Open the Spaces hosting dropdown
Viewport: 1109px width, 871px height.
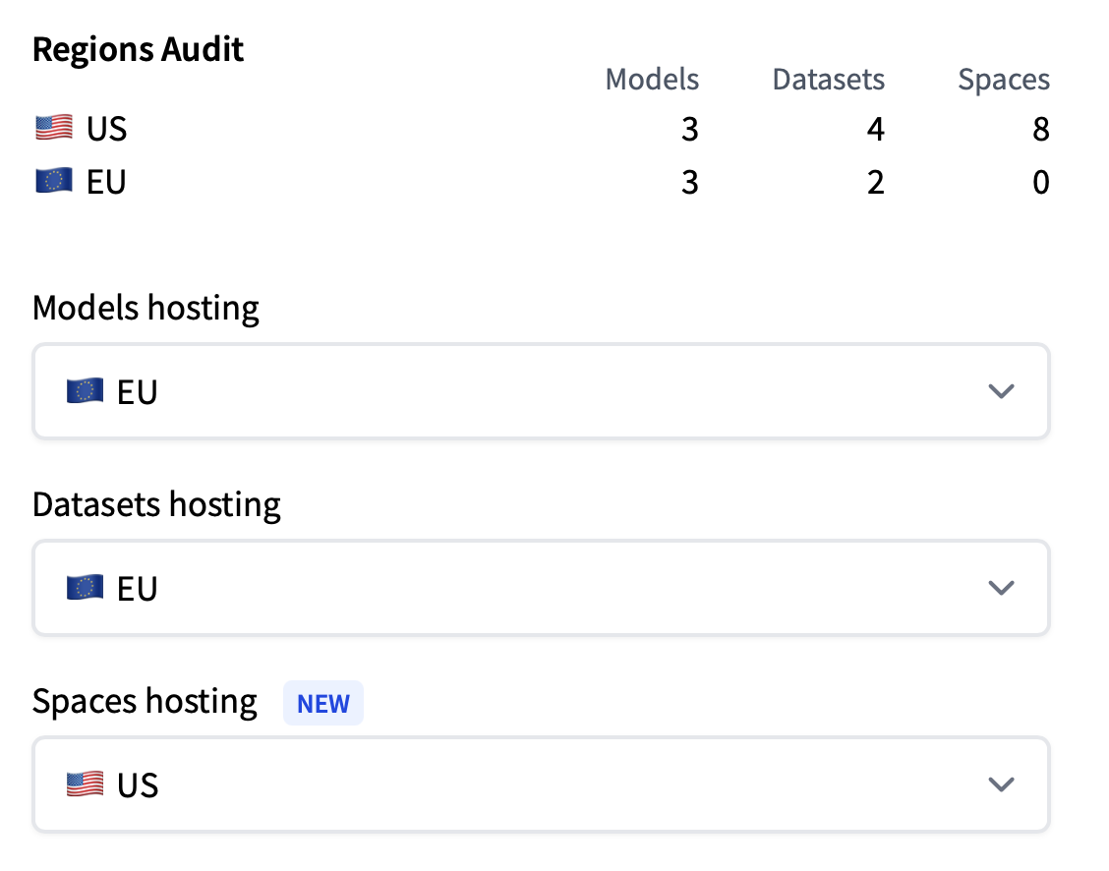[541, 784]
